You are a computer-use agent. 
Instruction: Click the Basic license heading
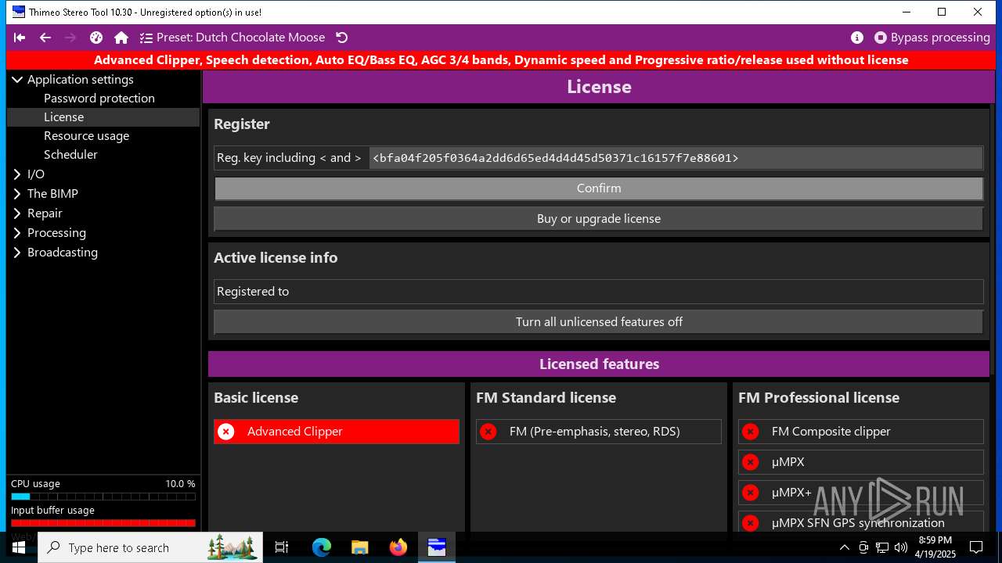tap(256, 398)
